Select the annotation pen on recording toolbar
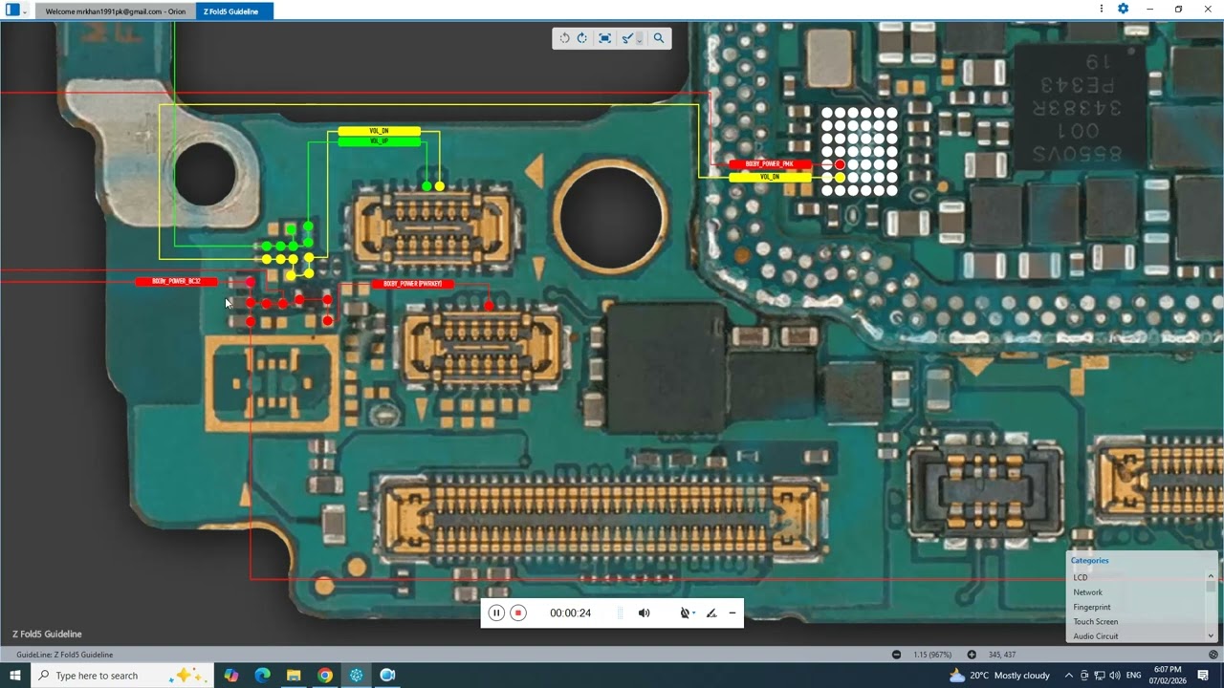The height and width of the screenshot is (688, 1224). 710,613
